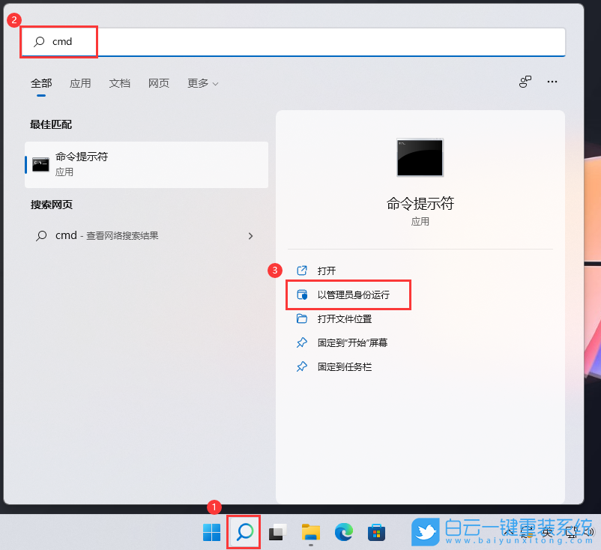
Task: Open File Explorer from the taskbar
Action: tap(310, 533)
